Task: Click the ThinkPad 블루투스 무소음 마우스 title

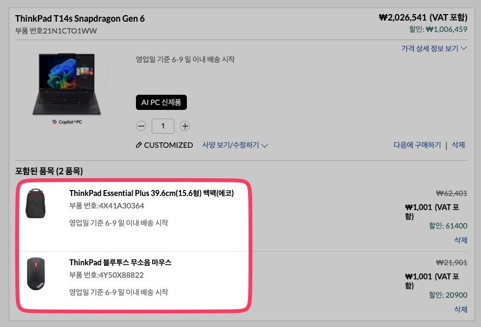Action: [120, 263]
